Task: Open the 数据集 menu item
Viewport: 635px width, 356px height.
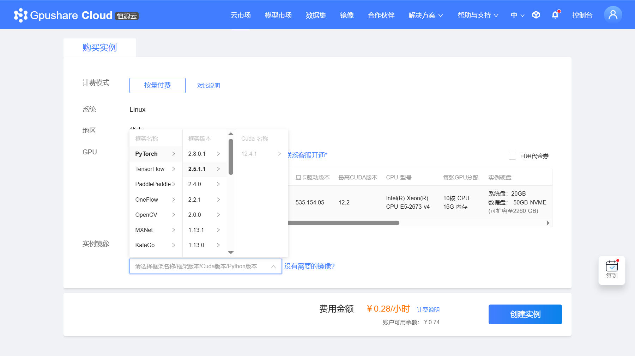Action: (x=315, y=15)
